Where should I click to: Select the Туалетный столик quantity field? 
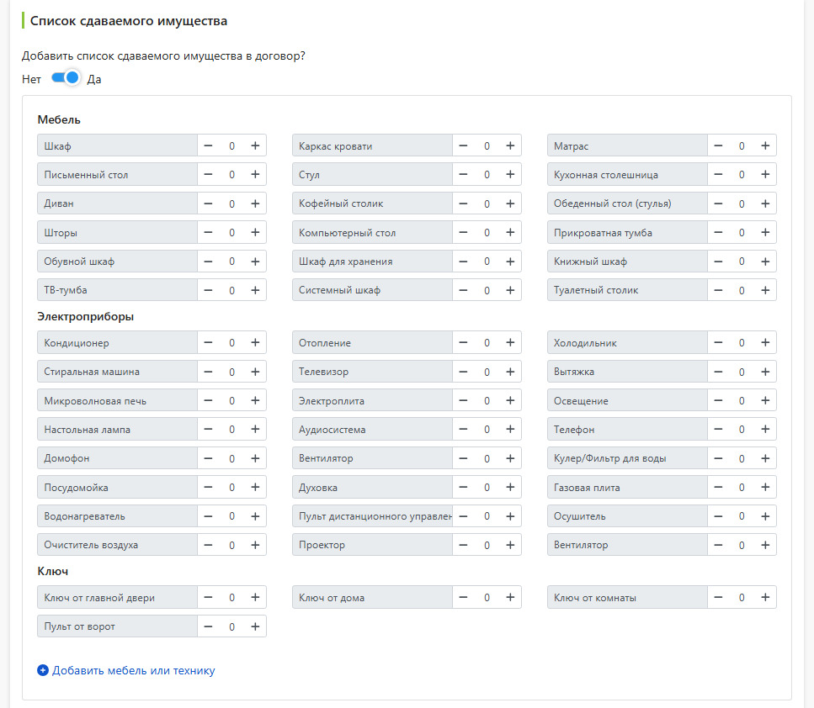[x=742, y=290]
